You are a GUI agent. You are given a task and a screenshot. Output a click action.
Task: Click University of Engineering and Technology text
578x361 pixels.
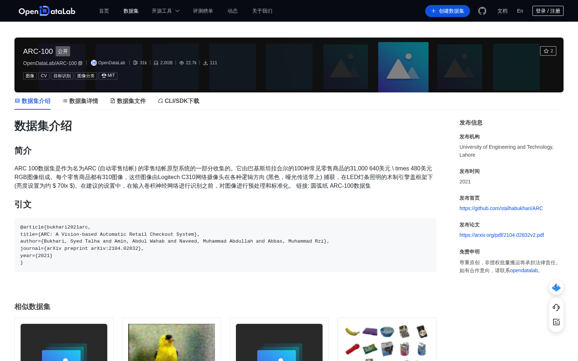click(506, 151)
